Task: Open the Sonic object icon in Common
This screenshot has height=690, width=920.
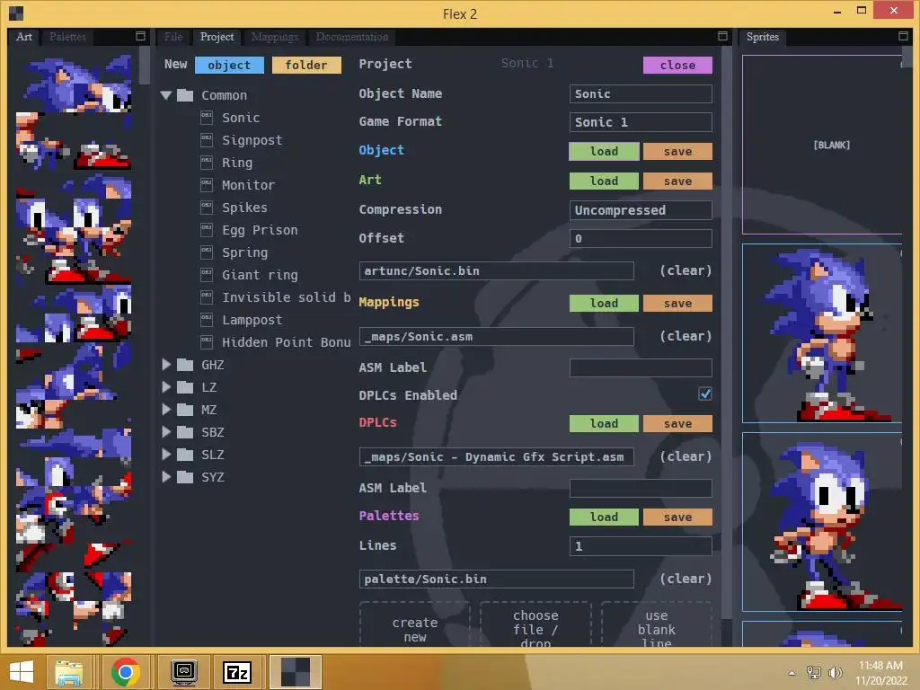Action: click(207, 118)
